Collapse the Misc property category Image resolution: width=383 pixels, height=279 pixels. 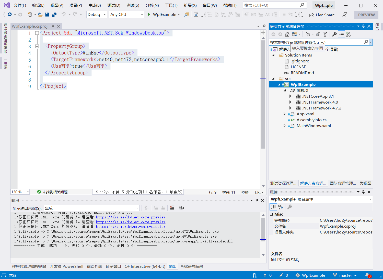pos(271,214)
